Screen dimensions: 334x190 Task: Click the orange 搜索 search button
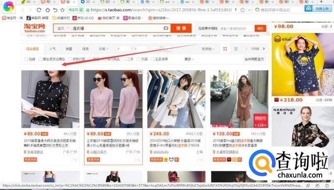tap(181, 28)
